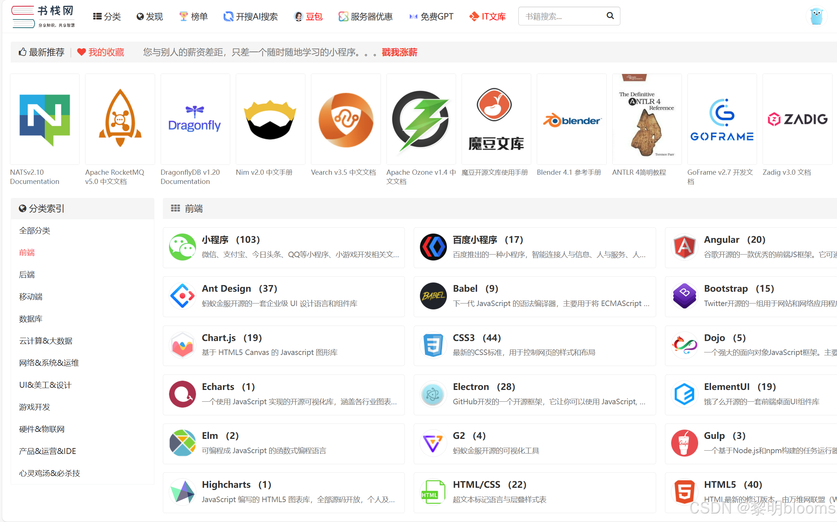Open Vearch v3.5 book cover
Screen dimensions: 837x522
click(x=346, y=119)
